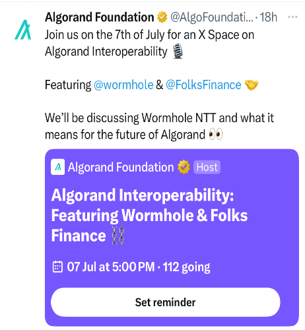Open the Algorand Interoperability Space title
The height and width of the screenshot is (330, 305).
pyautogui.click(x=150, y=215)
